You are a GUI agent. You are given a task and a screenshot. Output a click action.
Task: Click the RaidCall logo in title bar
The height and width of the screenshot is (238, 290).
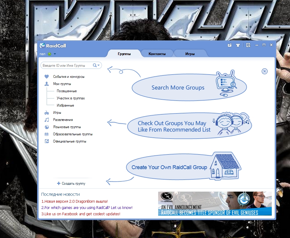point(53,46)
